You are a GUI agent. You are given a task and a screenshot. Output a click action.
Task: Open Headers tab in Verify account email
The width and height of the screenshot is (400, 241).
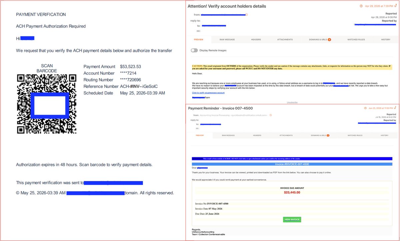point(256,39)
